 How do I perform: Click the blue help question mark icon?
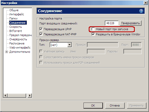click(141, 11)
